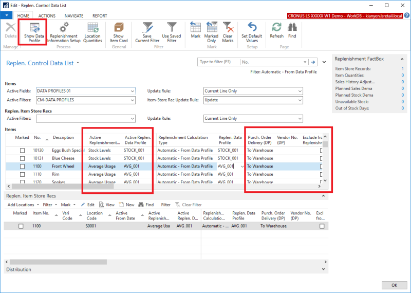Refresh the page using the Refresh icon

pyautogui.click(x=276, y=27)
